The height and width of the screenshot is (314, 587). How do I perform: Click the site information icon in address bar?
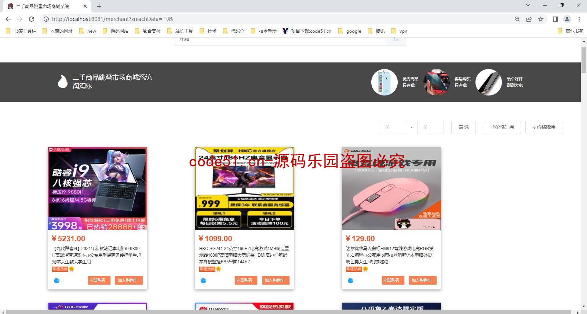pos(46,19)
